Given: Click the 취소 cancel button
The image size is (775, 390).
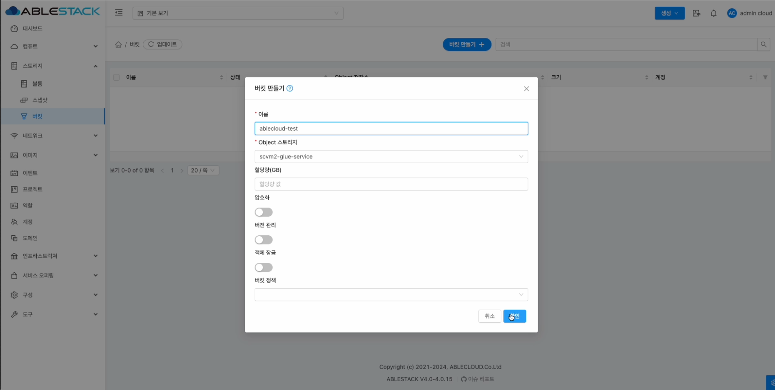Looking at the screenshot, I should (489, 316).
